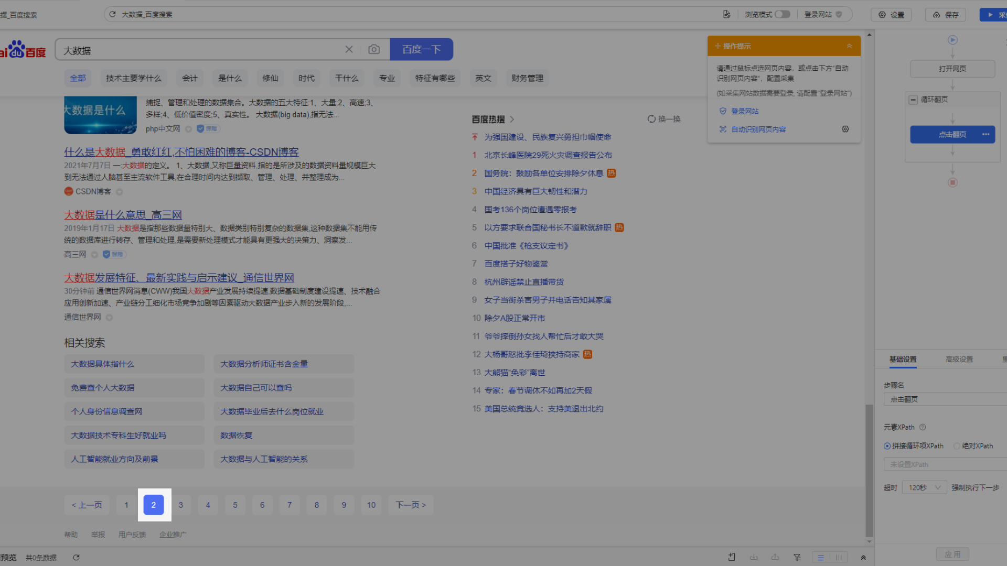The height and width of the screenshot is (566, 1007).
Task: Select the 拼接循环项XPath radio button
Action: (x=887, y=446)
